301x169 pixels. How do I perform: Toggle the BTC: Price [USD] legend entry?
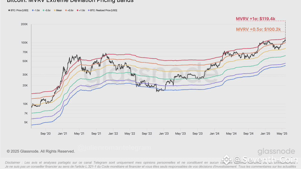[18, 11]
